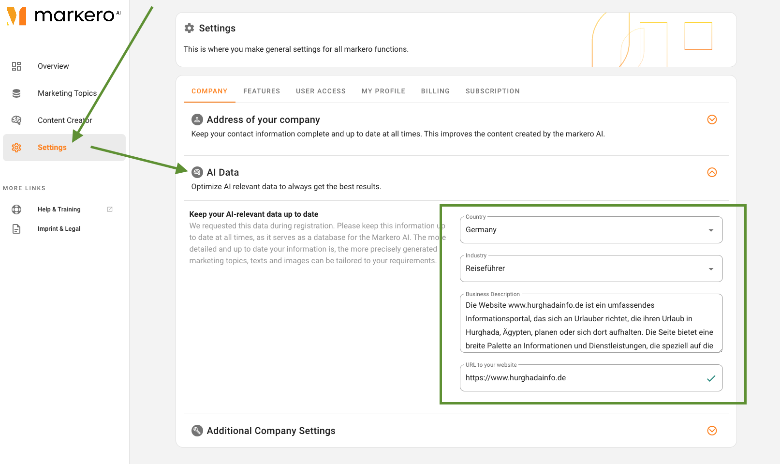Click the 'MORE LINKS' sidebar label
The width and height of the screenshot is (780, 464).
point(24,188)
